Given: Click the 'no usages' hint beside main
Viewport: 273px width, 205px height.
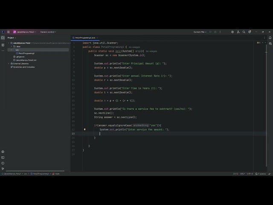Looking at the screenshot, I should 151,51.
